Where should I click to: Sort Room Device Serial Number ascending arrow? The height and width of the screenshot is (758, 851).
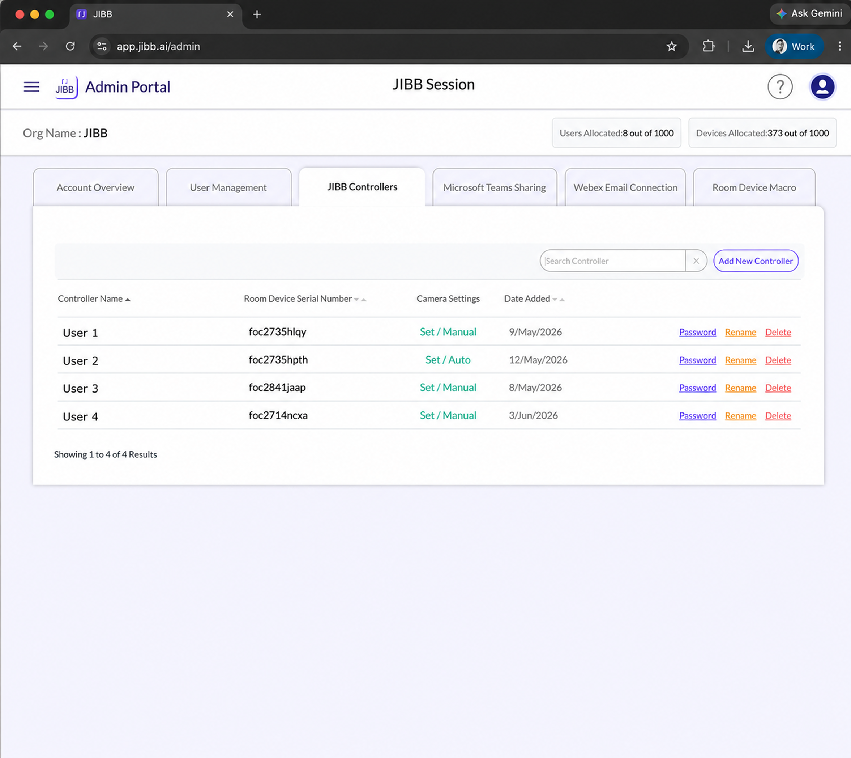pos(363,300)
